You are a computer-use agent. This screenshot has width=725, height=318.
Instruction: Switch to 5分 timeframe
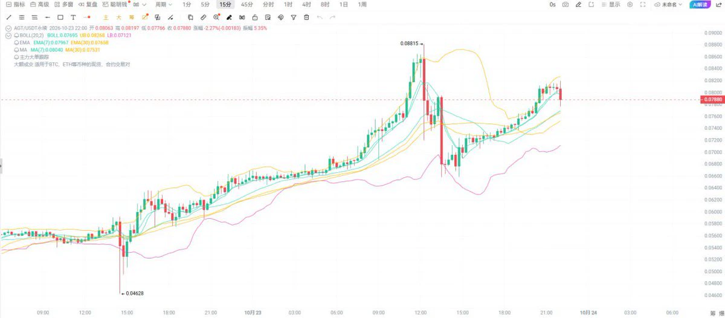[205, 4]
